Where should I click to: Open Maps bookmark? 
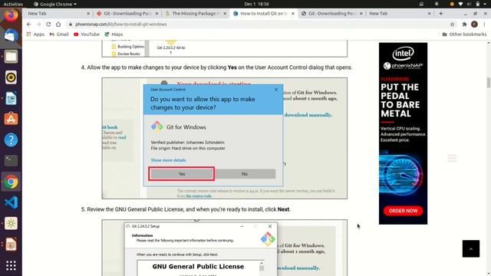coord(114,34)
